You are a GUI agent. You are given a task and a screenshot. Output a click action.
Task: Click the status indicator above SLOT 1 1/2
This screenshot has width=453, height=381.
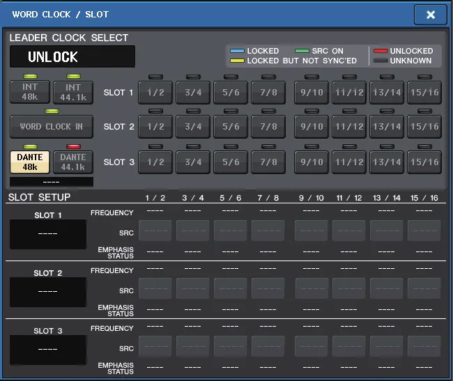pyautogui.click(x=155, y=77)
